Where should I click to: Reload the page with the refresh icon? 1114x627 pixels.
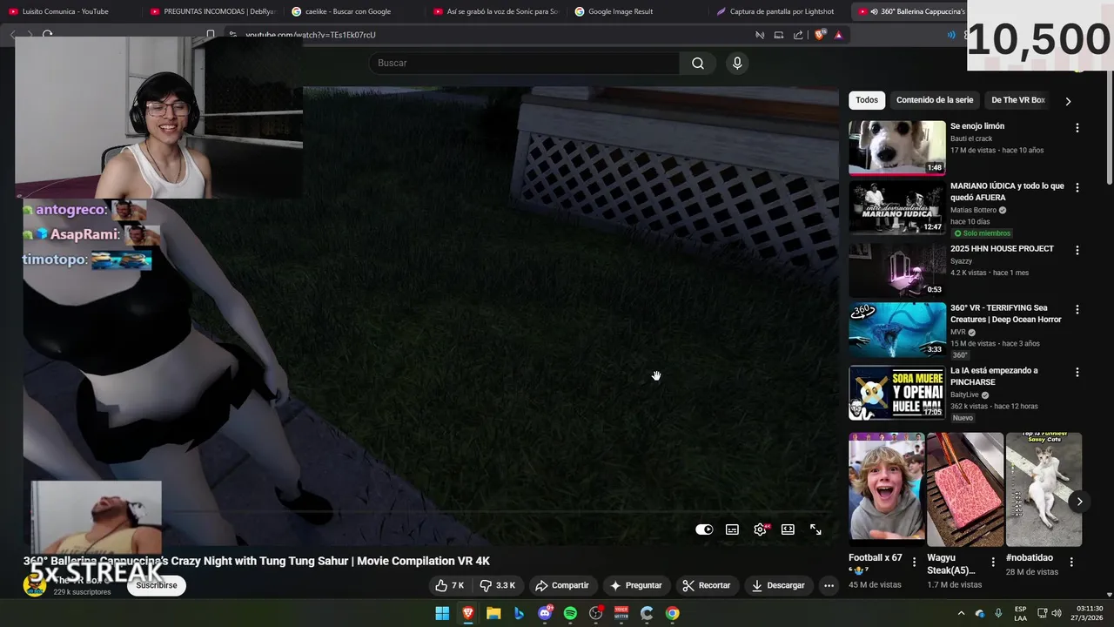(x=48, y=35)
